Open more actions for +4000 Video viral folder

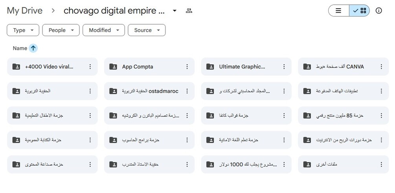click(90, 67)
